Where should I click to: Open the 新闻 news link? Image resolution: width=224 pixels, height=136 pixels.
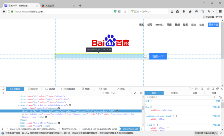point(150,24)
